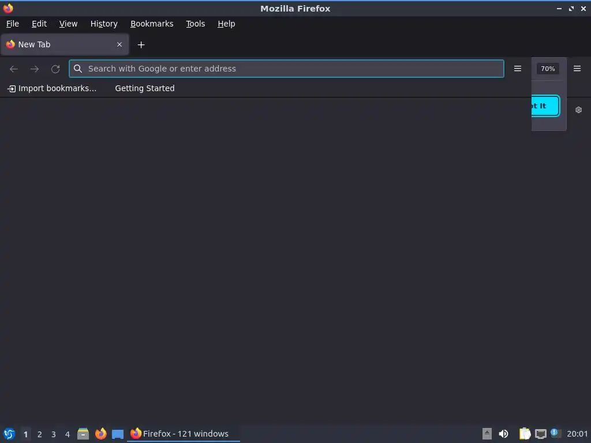591x443 pixels.
Task: Click the eject removable media tray icon
Action: (487, 434)
